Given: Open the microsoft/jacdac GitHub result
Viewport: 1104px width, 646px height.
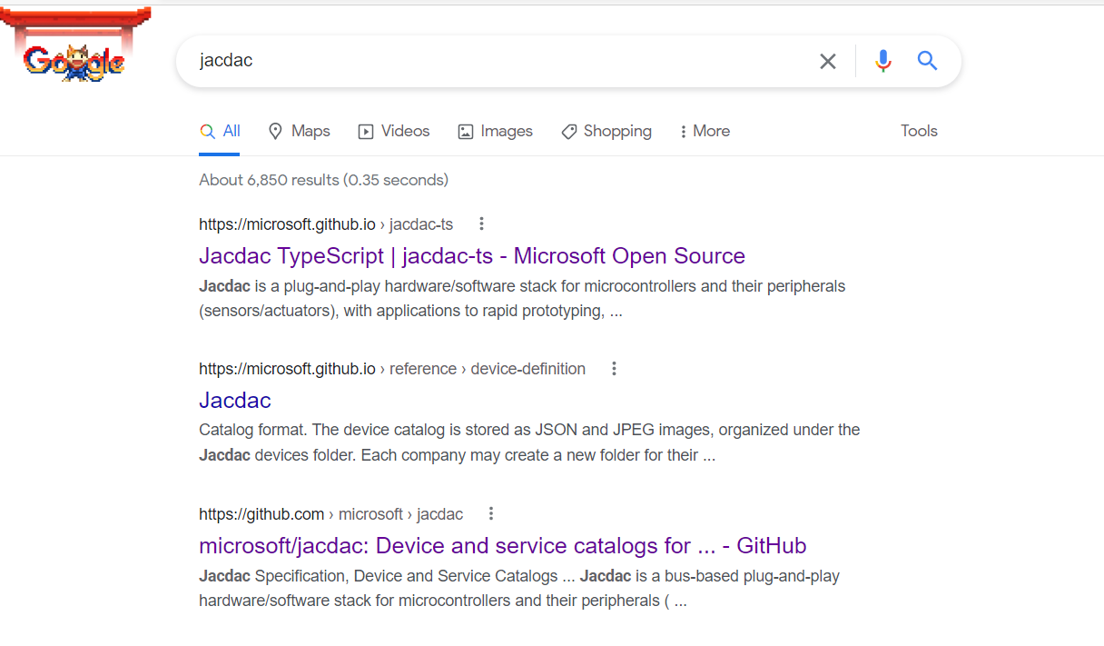Looking at the screenshot, I should pos(502,545).
